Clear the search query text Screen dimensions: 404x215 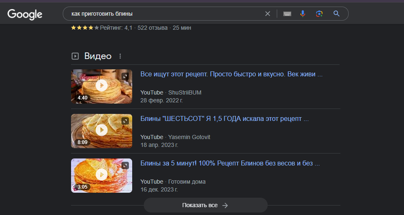268,14
